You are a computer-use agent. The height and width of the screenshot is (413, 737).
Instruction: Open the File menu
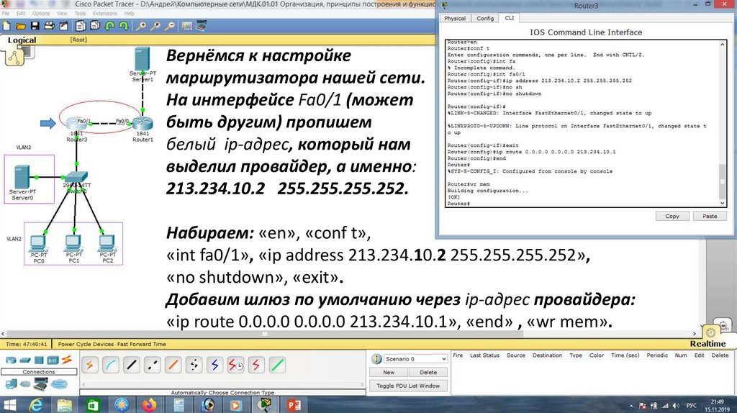point(6,14)
